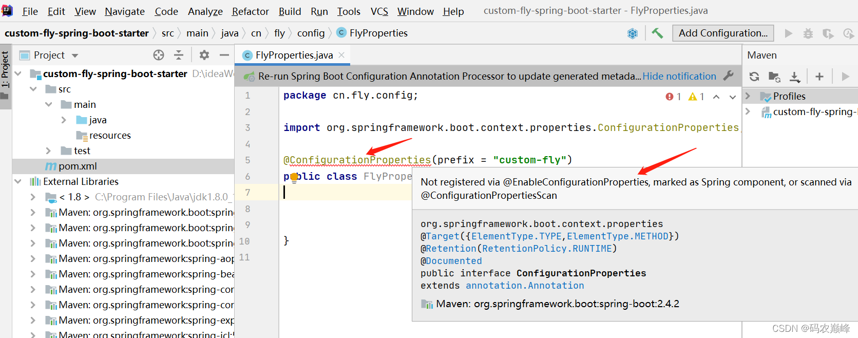Click Maven Generate Sources folder icon

(774, 77)
